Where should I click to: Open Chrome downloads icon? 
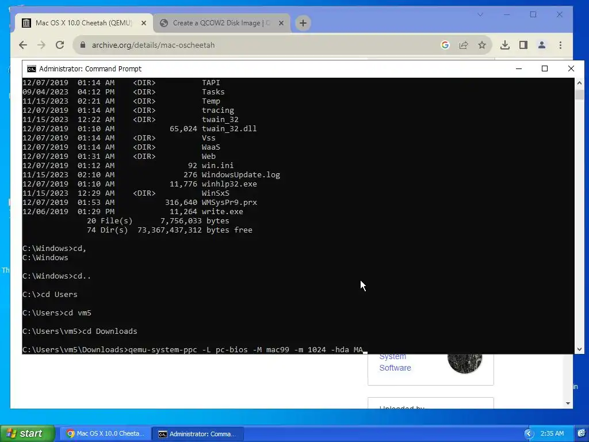pyautogui.click(x=505, y=45)
